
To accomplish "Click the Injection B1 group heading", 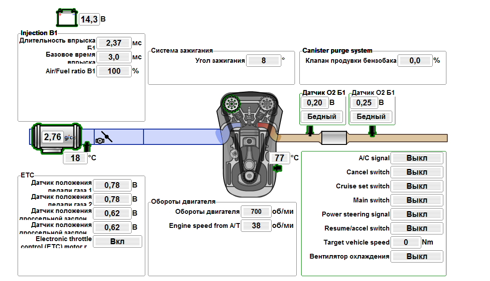I will coord(39,33).
